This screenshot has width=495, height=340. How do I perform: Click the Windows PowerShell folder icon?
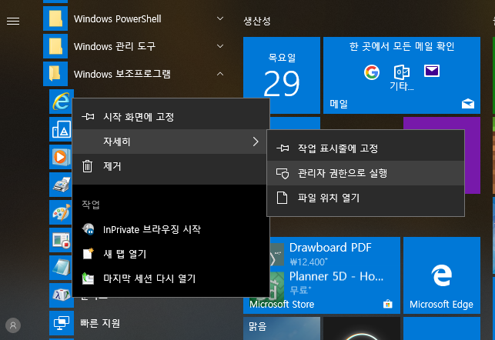point(55,18)
